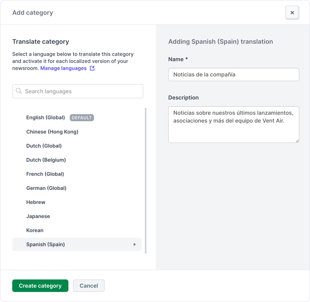Close the Add category dialog
This screenshot has height=302, width=310.
coord(292,13)
